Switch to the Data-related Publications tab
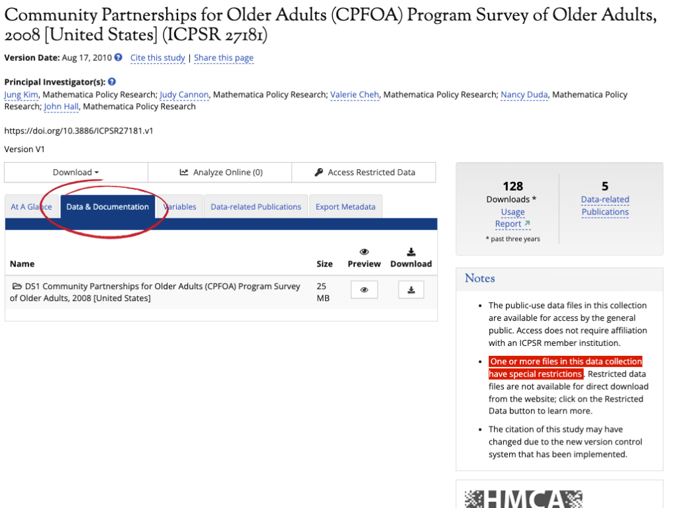This screenshot has width=678, height=508. [256, 207]
